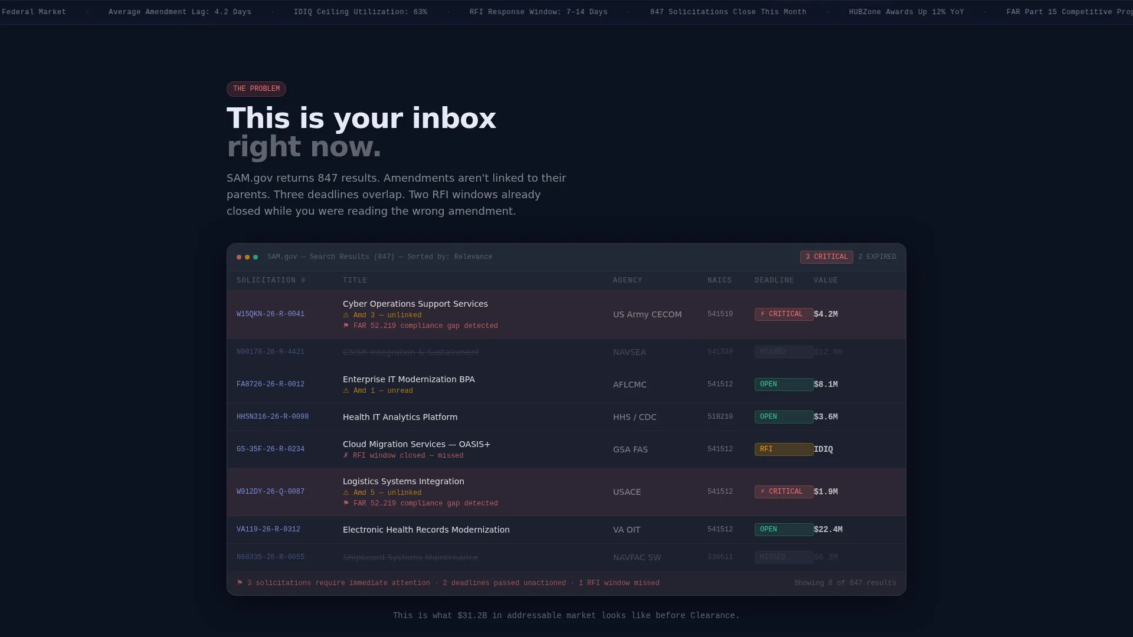Click warning icon beside 'Amd 1 — unread'
Screen dimensions: 1133x637
(346, 391)
